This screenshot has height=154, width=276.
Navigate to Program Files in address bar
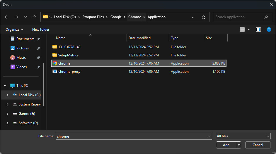click(x=93, y=17)
